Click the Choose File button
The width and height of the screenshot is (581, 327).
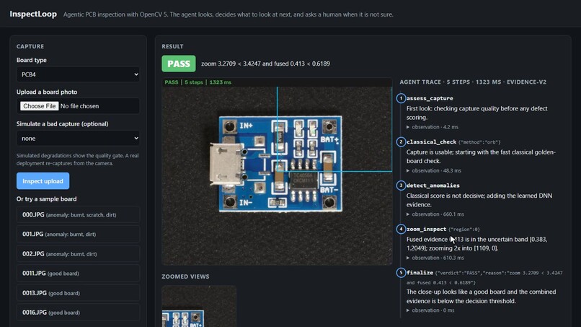tap(39, 106)
